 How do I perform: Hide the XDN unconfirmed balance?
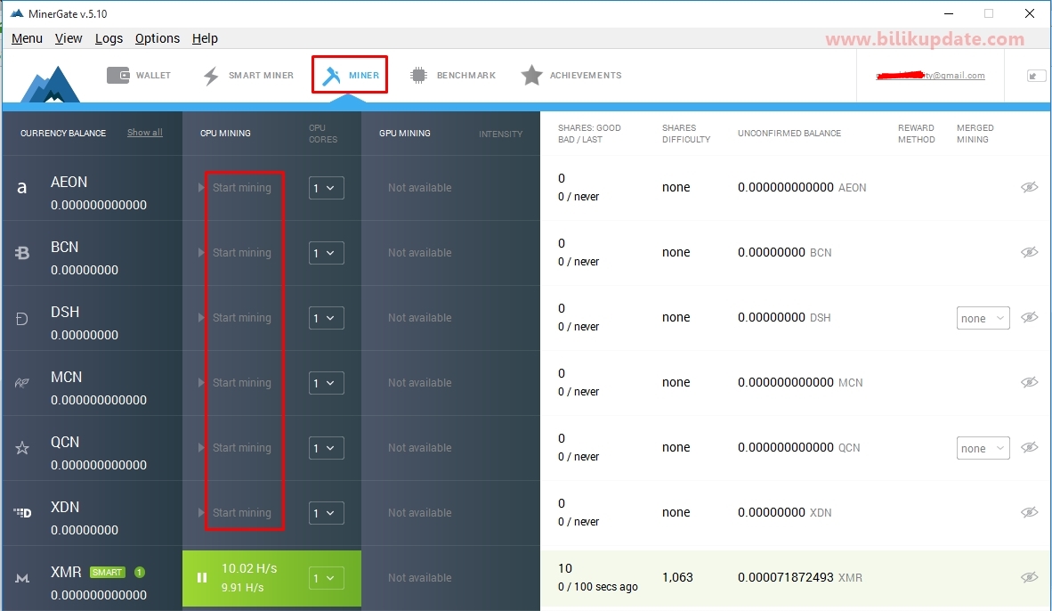click(x=1030, y=511)
